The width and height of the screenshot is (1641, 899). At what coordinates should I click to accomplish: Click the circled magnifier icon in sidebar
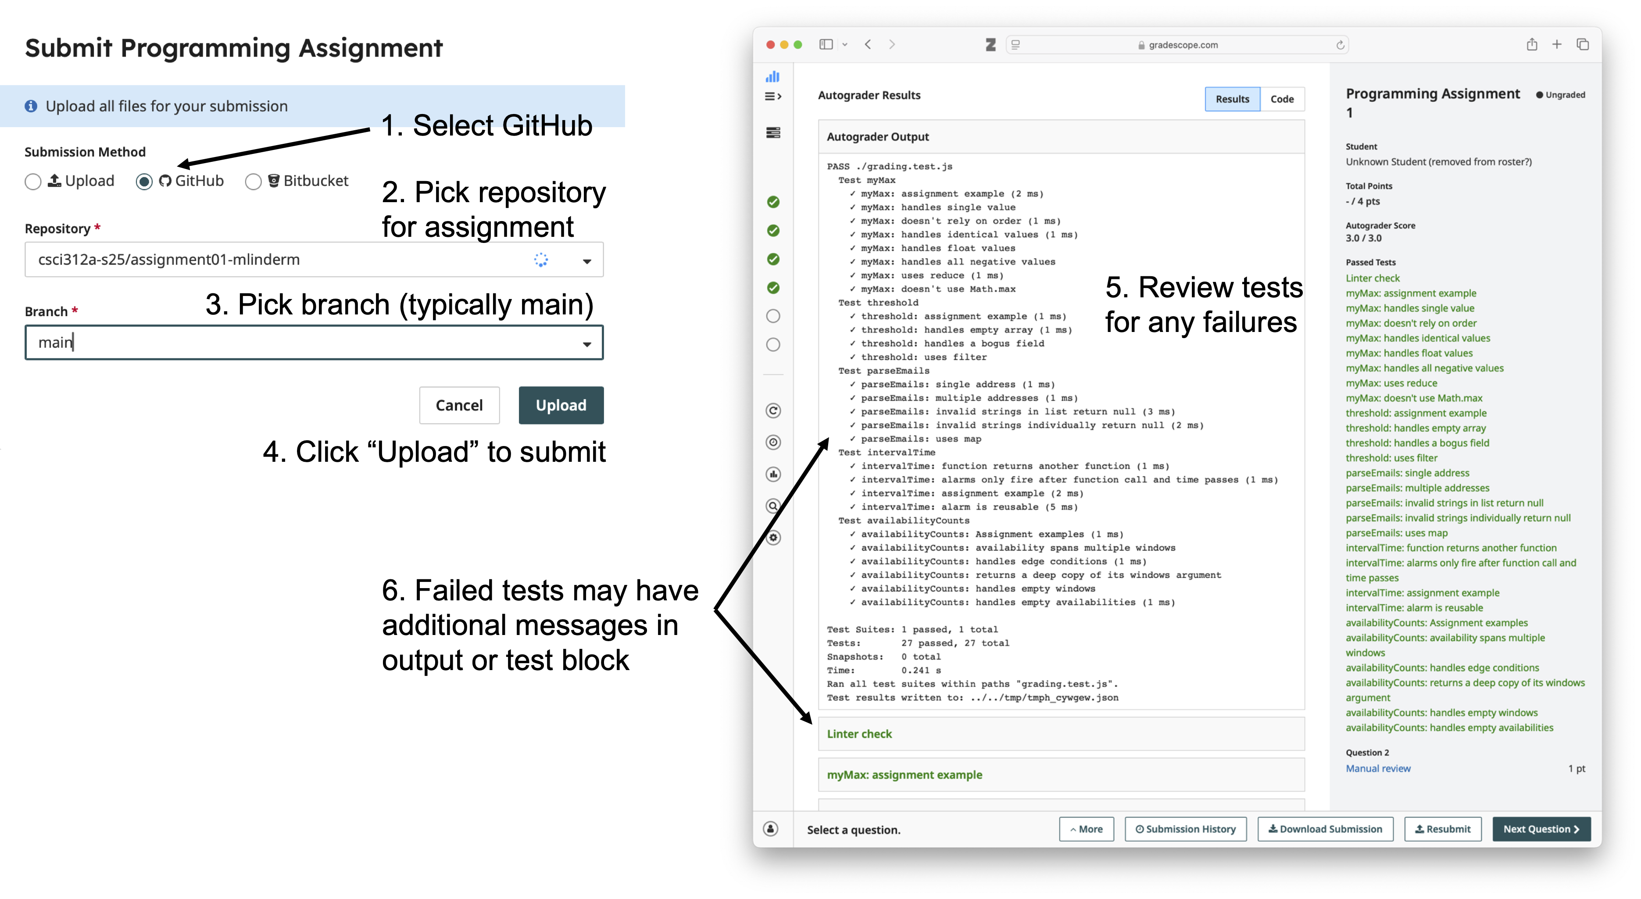773,506
